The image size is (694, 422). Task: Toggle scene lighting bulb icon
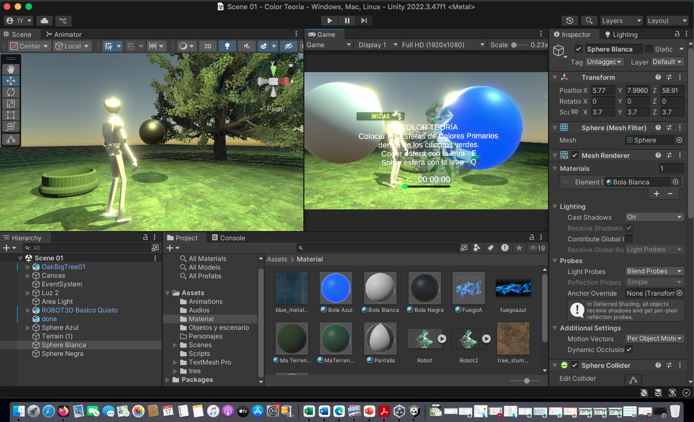pos(227,46)
